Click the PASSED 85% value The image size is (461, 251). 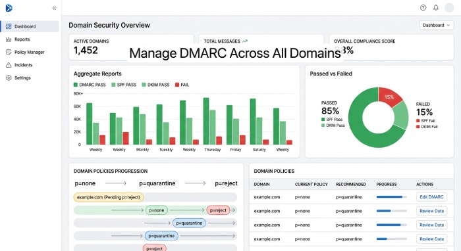(x=330, y=111)
